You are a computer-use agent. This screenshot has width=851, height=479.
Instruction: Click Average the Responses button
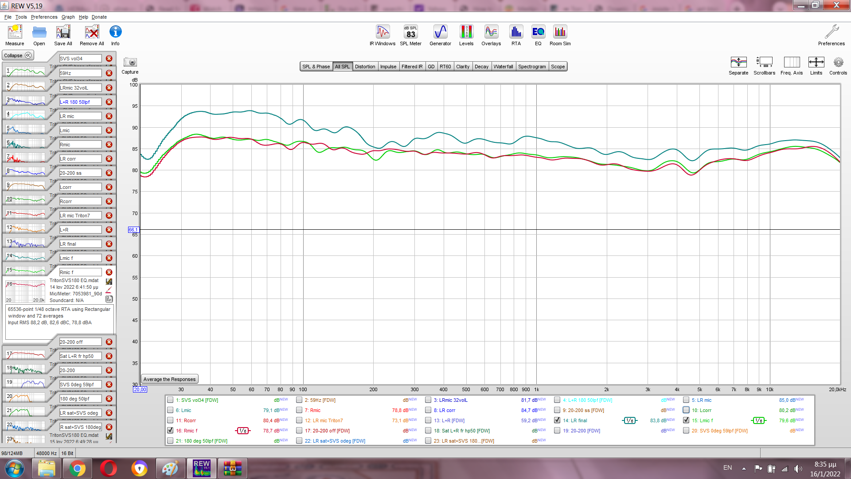pyautogui.click(x=169, y=379)
